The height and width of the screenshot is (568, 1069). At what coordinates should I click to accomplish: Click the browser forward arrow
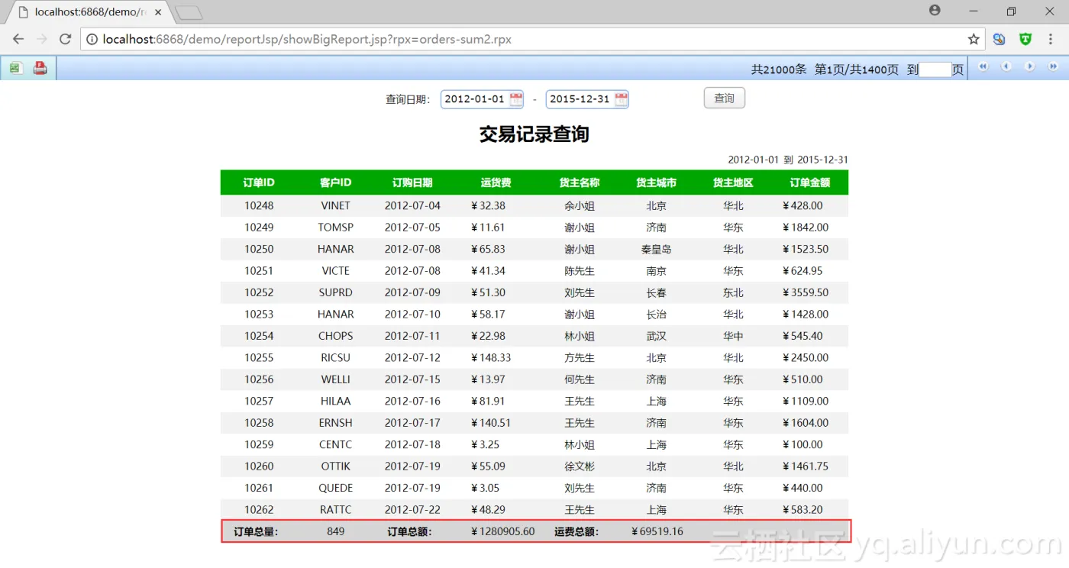[42, 39]
